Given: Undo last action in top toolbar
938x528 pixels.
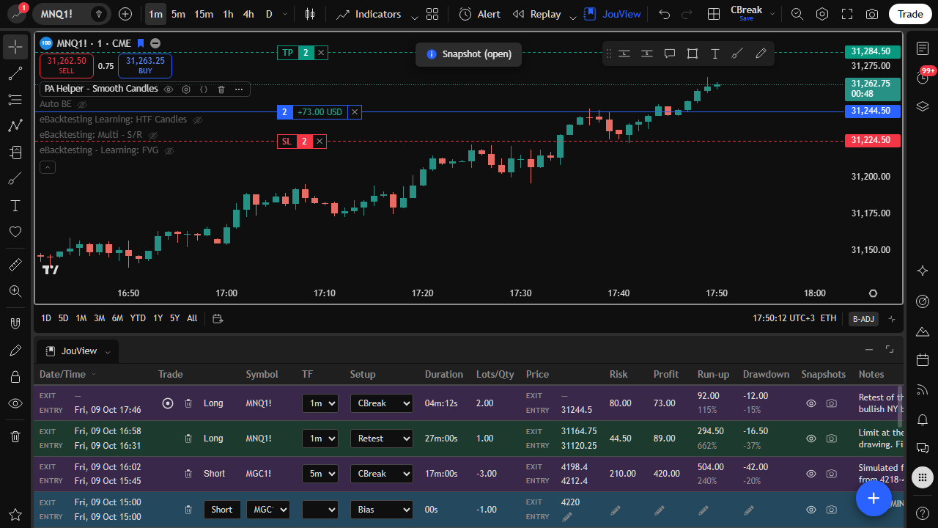Looking at the screenshot, I should point(664,14).
